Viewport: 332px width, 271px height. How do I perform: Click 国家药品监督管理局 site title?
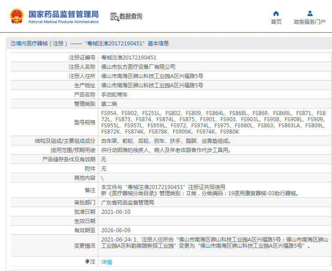(63, 14)
